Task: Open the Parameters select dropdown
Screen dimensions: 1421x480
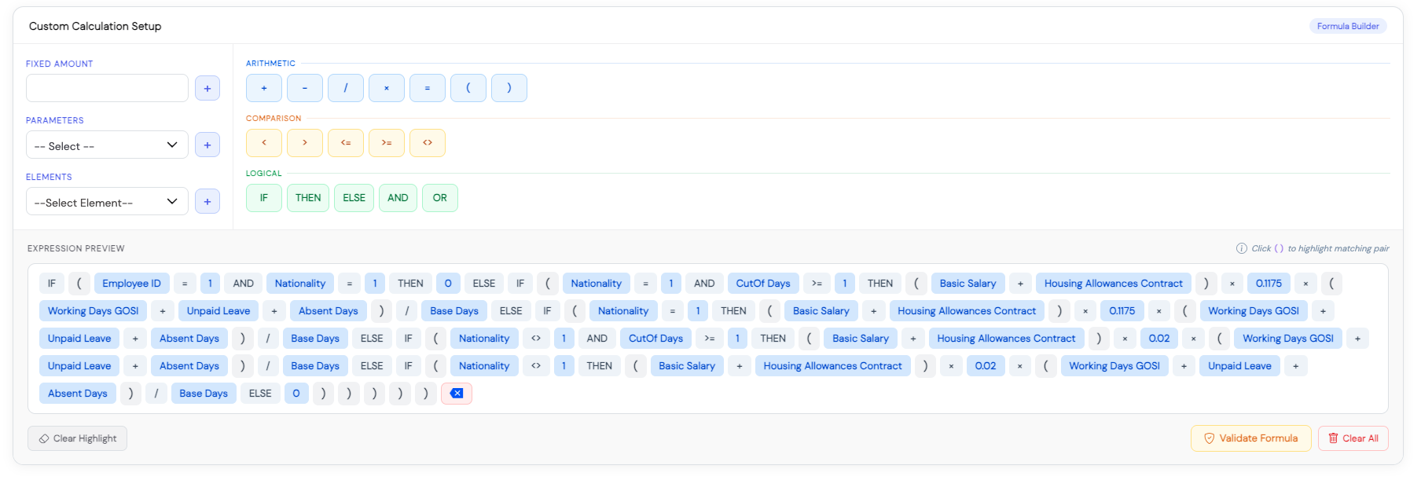Action: [x=107, y=145]
